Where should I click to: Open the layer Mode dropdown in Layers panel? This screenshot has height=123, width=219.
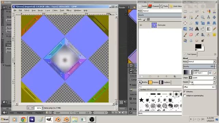pyautogui.click(x=162, y=11)
